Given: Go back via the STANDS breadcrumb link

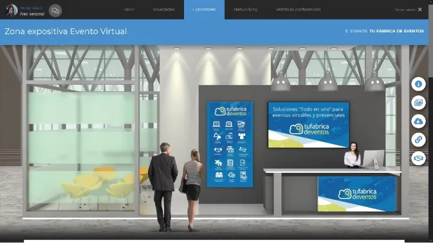Looking at the screenshot, I should coord(358,31).
